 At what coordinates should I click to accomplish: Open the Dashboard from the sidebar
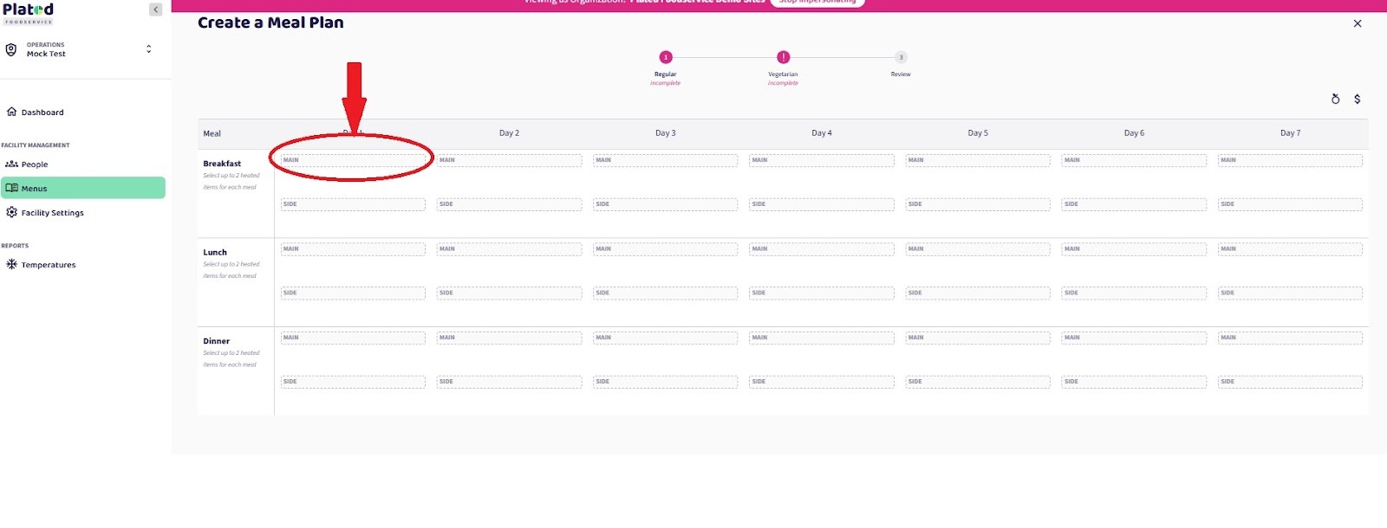pyautogui.click(x=42, y=113)
